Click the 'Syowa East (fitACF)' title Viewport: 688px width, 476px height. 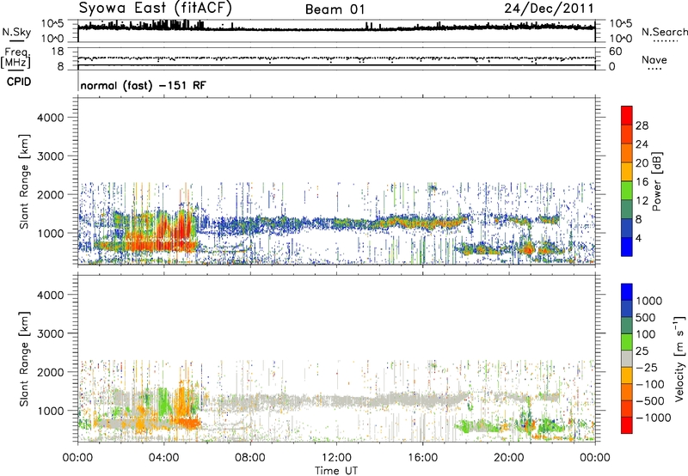click(156, 8)
